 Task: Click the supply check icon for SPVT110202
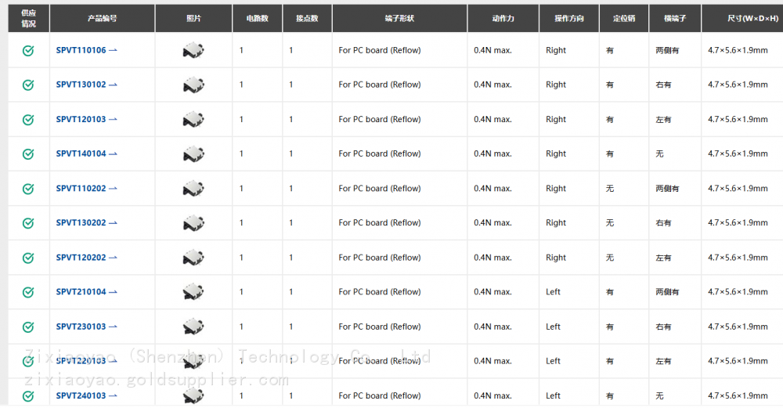click(28, 189)
